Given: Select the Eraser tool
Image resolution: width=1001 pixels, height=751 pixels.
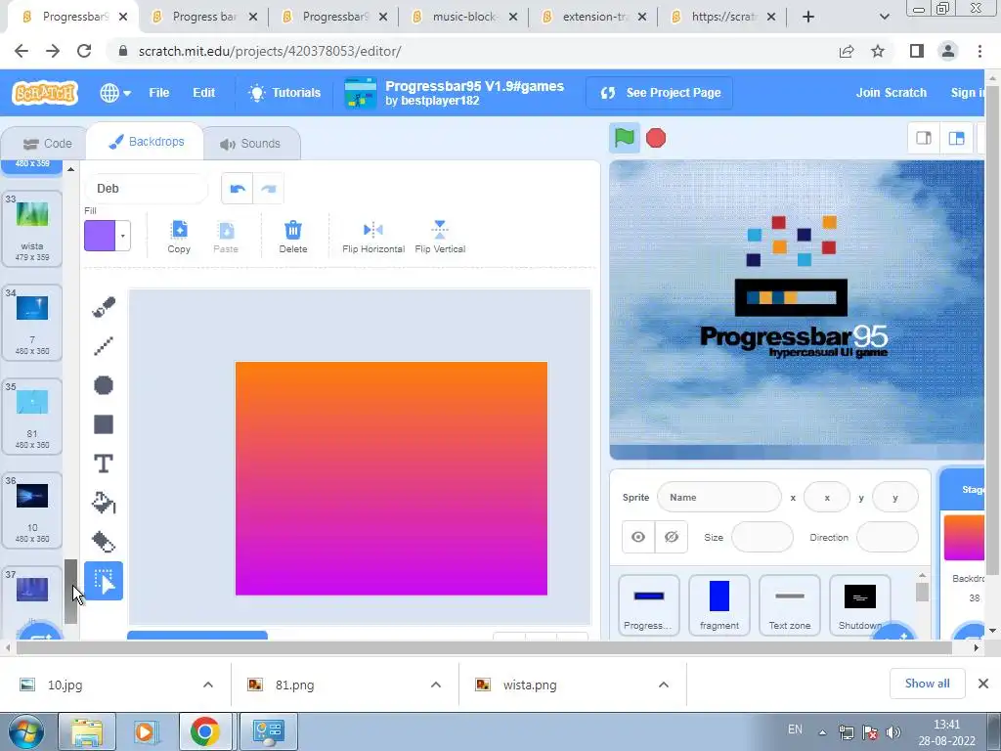Looking at the screenshot, I should coord(104,542).
